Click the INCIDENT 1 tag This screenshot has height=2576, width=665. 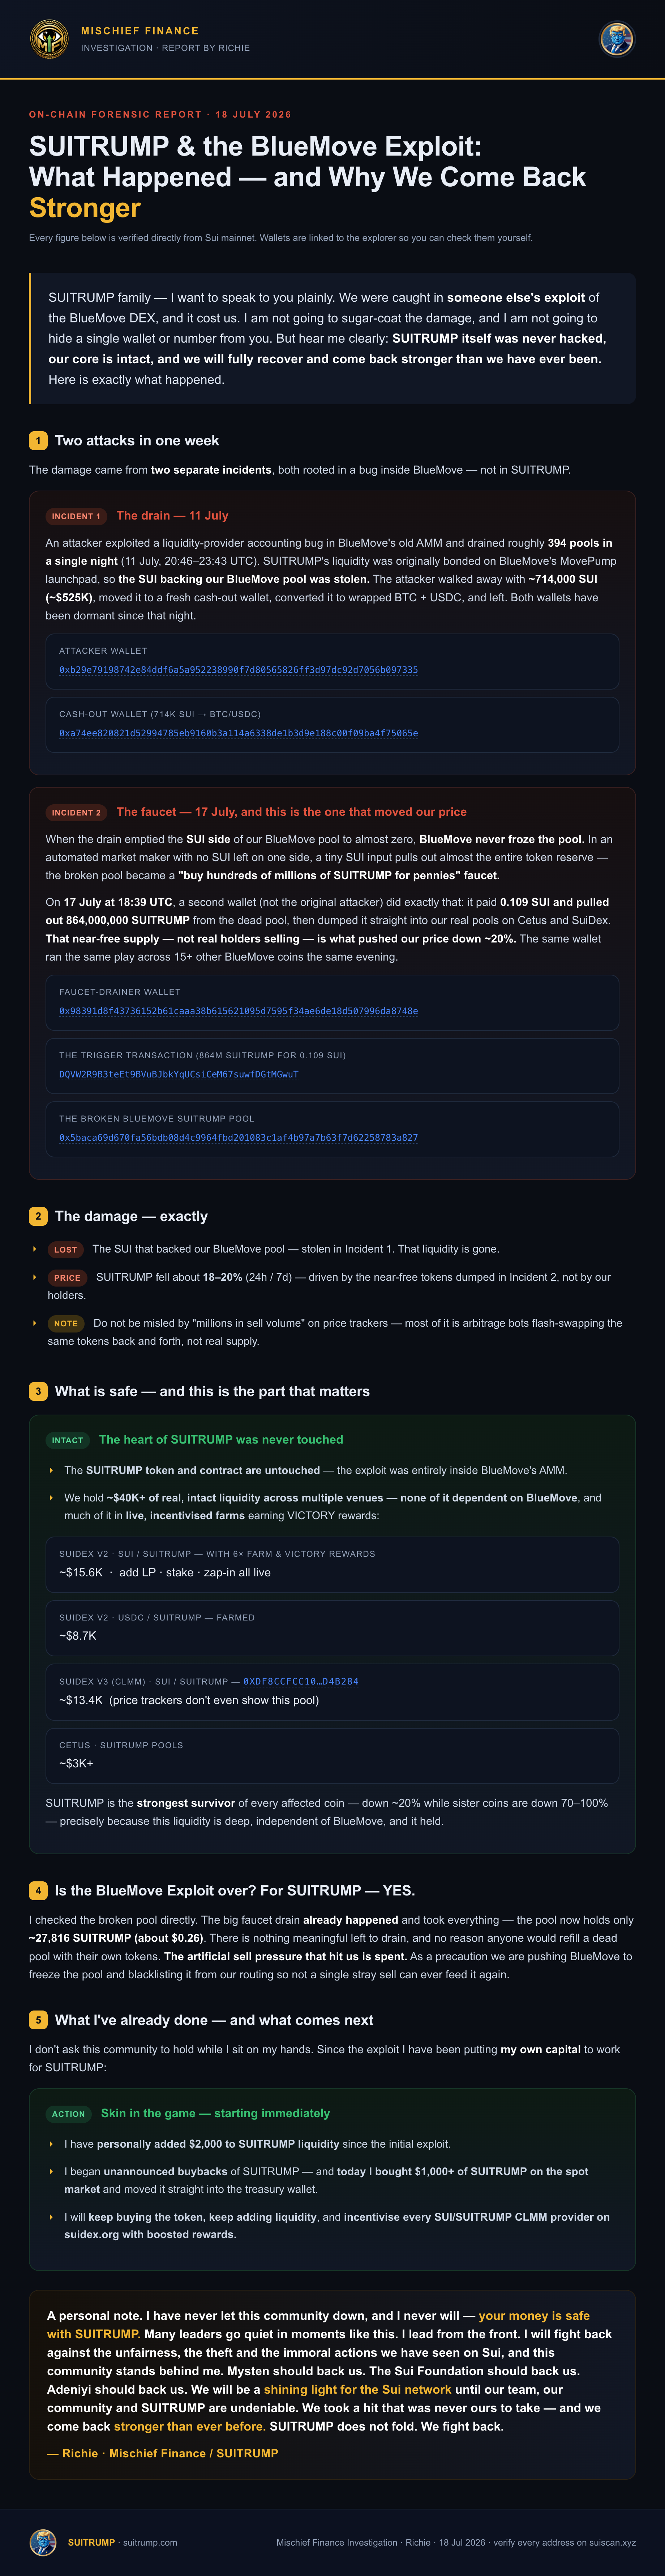click(x=76, y=516)
